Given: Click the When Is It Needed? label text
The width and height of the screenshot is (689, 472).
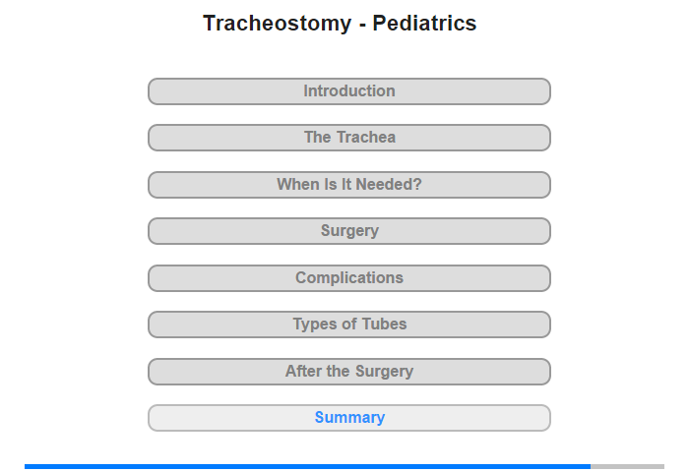Looking at the screenshot, I should coord(348,184).
